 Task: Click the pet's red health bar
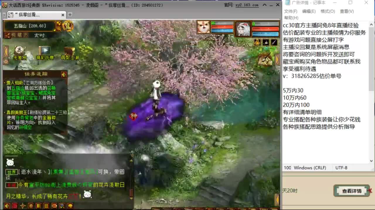222,27
